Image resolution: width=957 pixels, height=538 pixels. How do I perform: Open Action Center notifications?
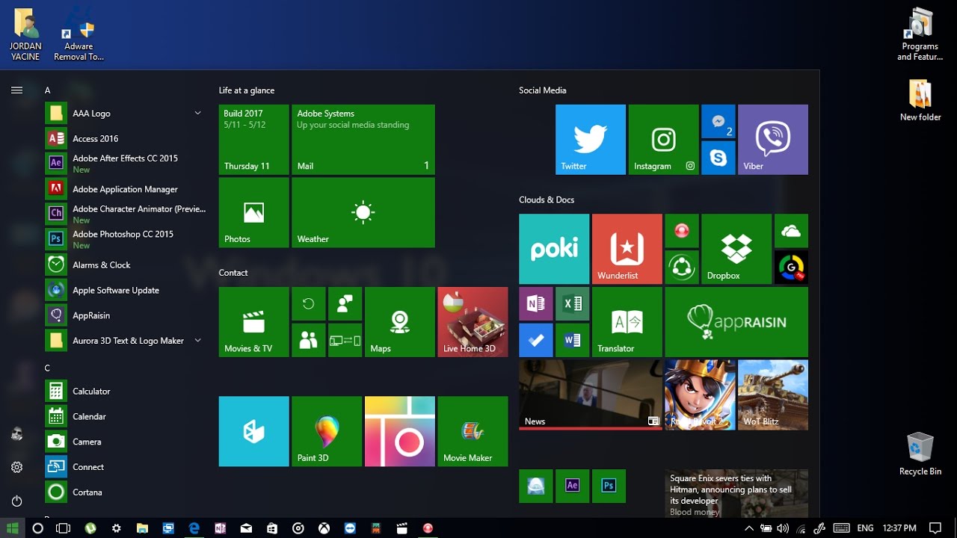(x=935, y=528)
